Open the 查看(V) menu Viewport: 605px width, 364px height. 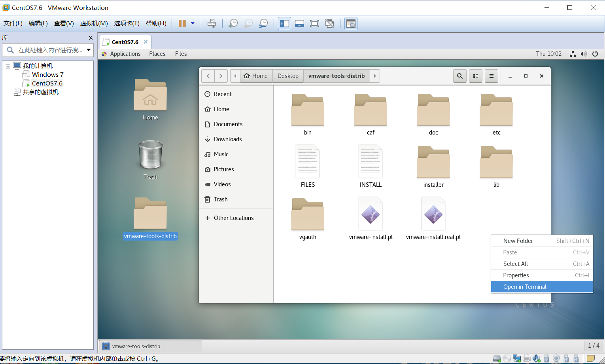coord(64,23)
